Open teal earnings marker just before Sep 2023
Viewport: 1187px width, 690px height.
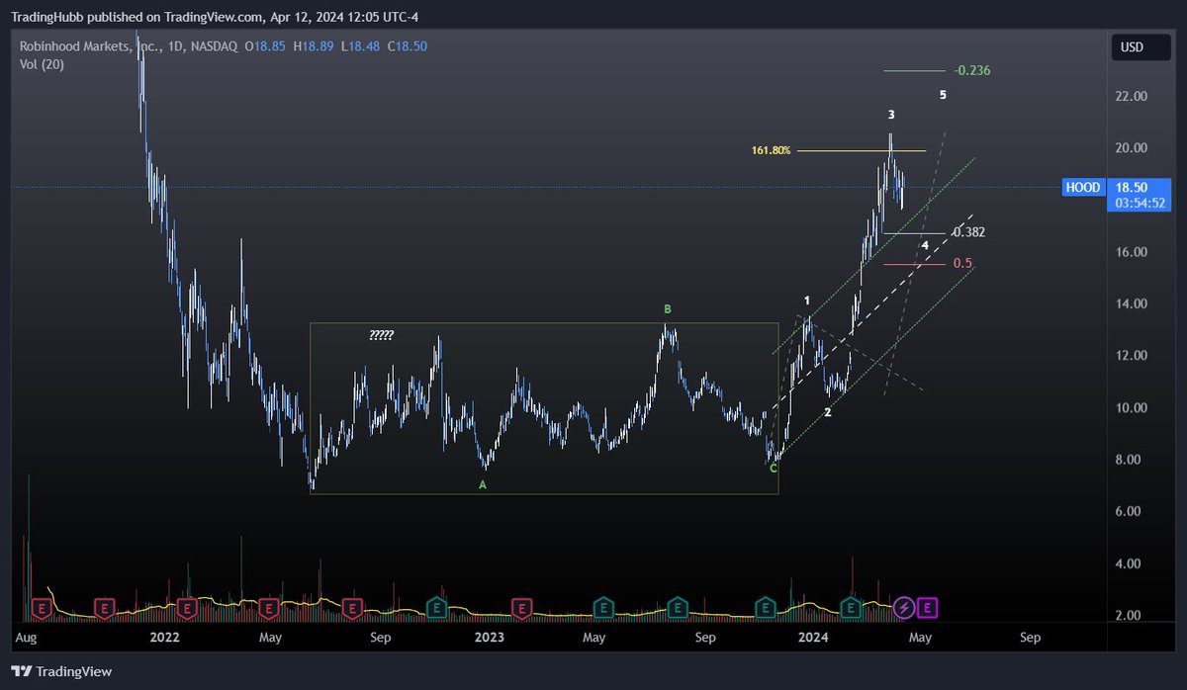click(x=677, y=607)
